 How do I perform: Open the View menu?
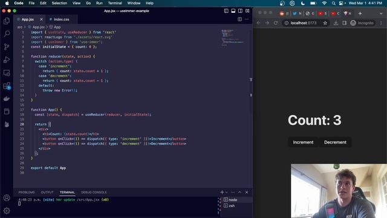[76, 3]
